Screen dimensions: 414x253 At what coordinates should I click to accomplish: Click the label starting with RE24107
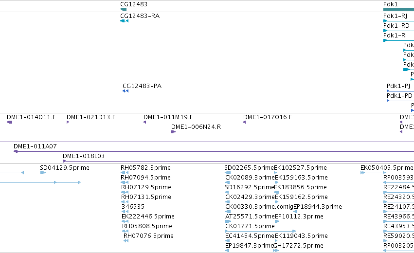click(x=399, y=207)
